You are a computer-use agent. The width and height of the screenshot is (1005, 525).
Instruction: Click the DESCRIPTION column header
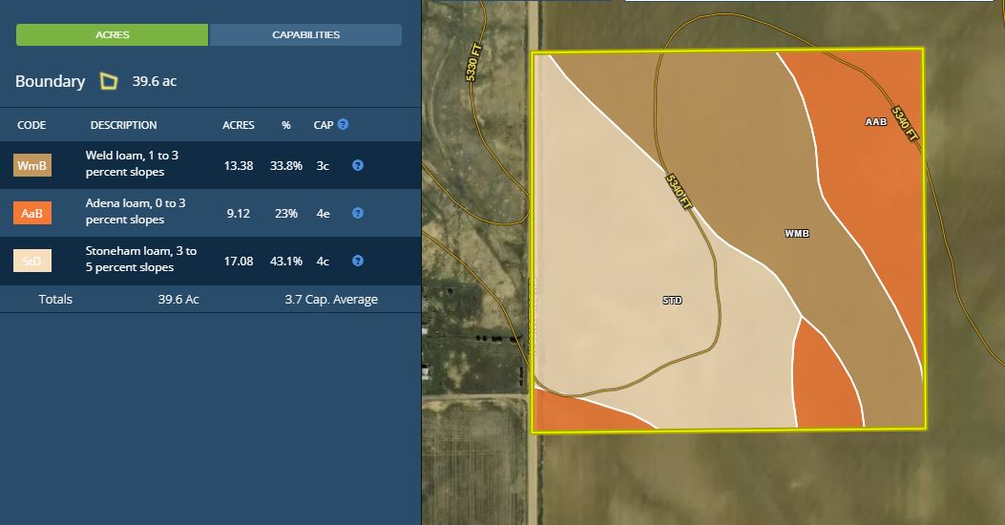[123, 125]
